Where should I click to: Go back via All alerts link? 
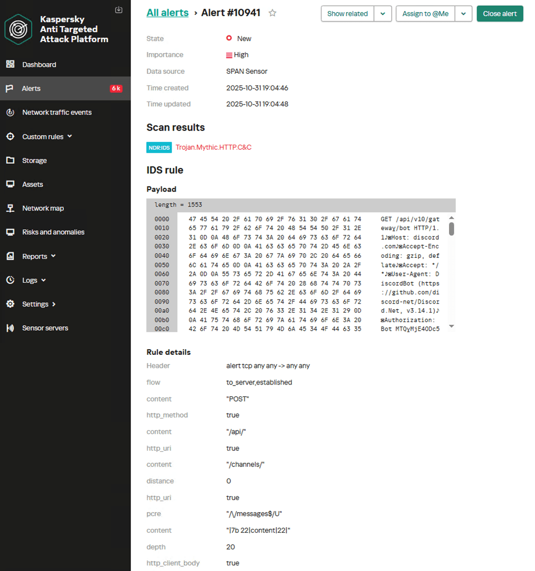tap(167, 13)
